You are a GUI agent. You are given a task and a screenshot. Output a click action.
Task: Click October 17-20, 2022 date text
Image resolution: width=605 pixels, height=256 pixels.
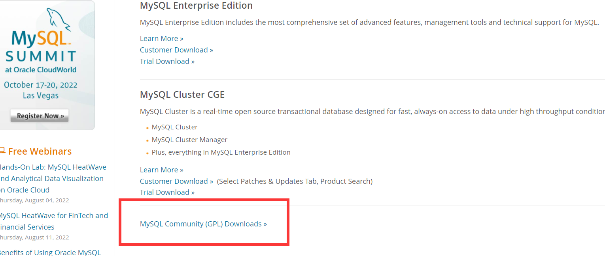tap(41, 85)
